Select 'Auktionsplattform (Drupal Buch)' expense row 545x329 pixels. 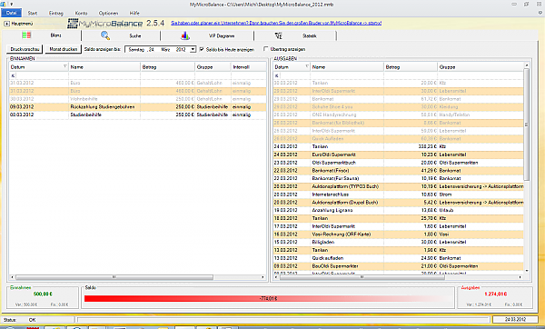tap(399, 203)
